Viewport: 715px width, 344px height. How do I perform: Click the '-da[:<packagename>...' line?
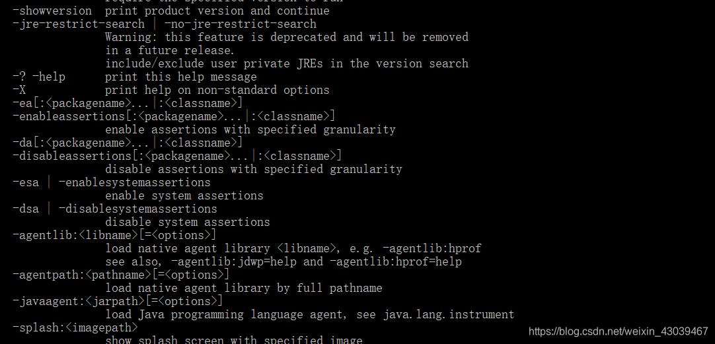[x=128, y=143]
